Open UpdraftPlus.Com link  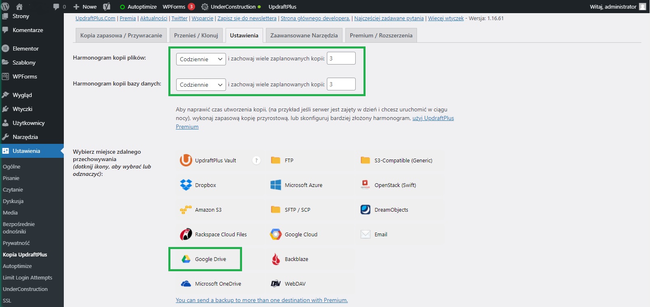(96, 18)
